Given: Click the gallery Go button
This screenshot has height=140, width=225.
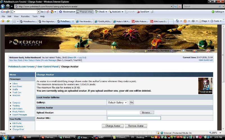Looking at the screenshot, I should (x=131, y=102).
